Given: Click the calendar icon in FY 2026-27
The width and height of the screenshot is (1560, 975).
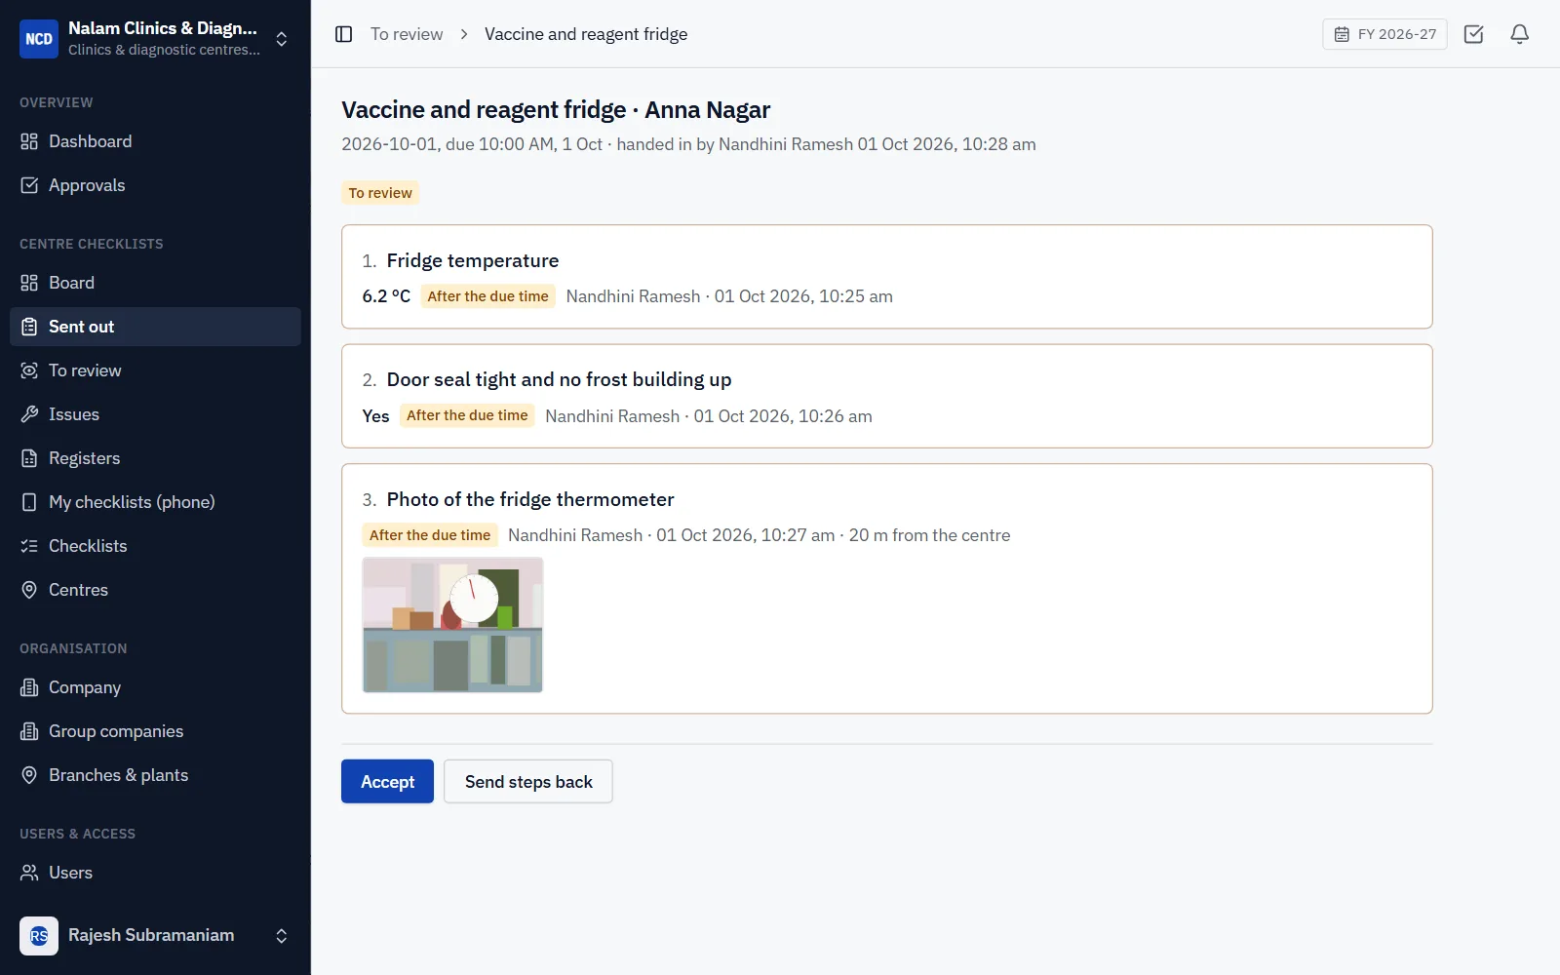Looking at the screenshot, I should (1342, 34).
